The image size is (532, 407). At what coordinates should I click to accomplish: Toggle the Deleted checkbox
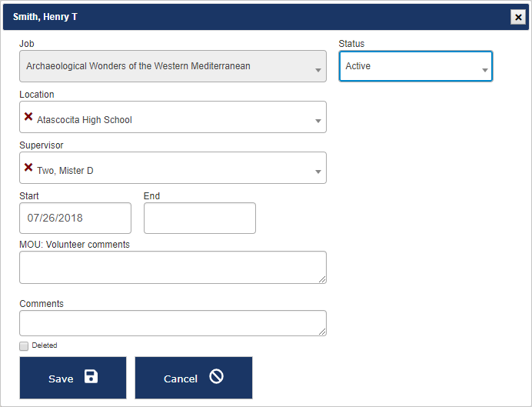pos(25,346)
